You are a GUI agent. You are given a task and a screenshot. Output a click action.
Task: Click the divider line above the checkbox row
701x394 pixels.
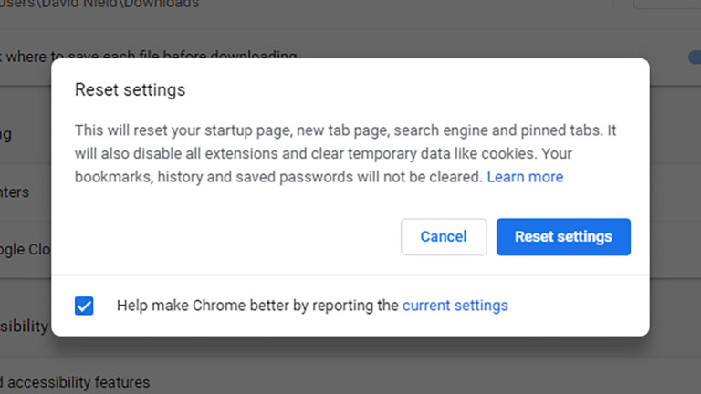(x=350, y=275)
